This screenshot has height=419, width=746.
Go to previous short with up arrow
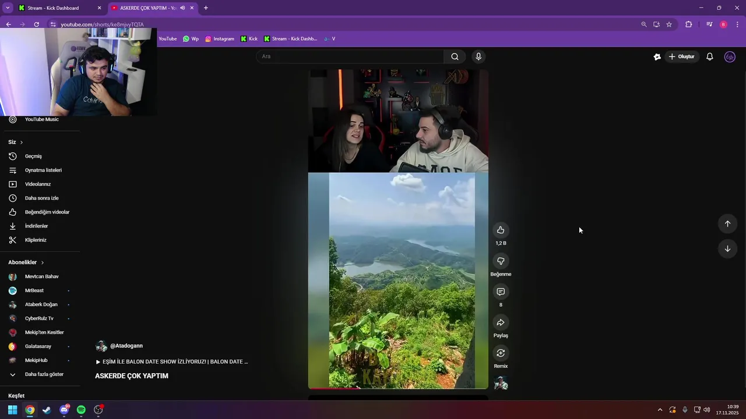click(727, 223)
